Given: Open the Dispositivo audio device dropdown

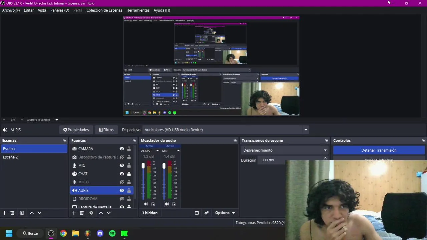Looking at the screenshot, I should pos(226,130).
